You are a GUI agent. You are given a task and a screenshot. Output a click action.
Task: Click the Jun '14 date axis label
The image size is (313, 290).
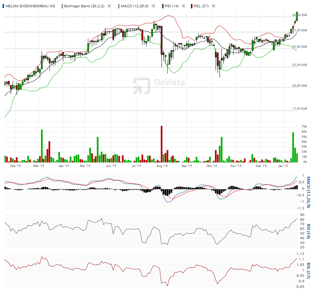pos(111,166)
